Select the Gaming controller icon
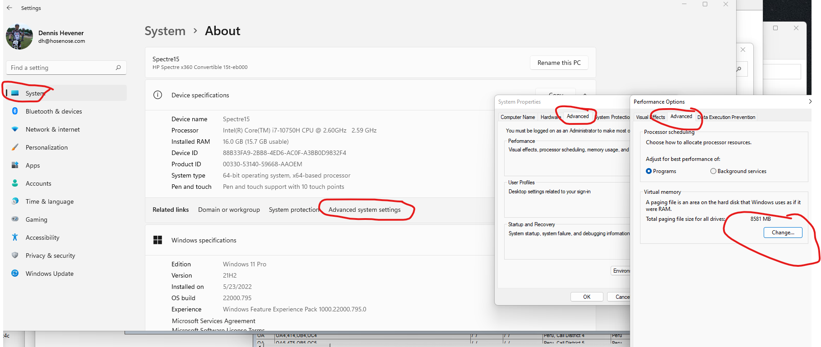This screenshot has width=821, height=347. click(15, 219)
